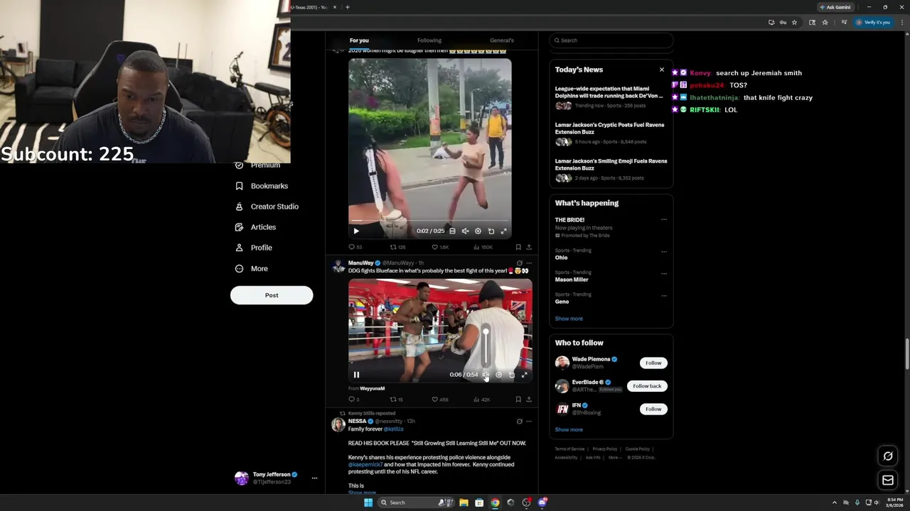Open settings gear on the 0:25 video
Image resolution: width=910 pixels, height=511 pixels.
coord(478,231)
